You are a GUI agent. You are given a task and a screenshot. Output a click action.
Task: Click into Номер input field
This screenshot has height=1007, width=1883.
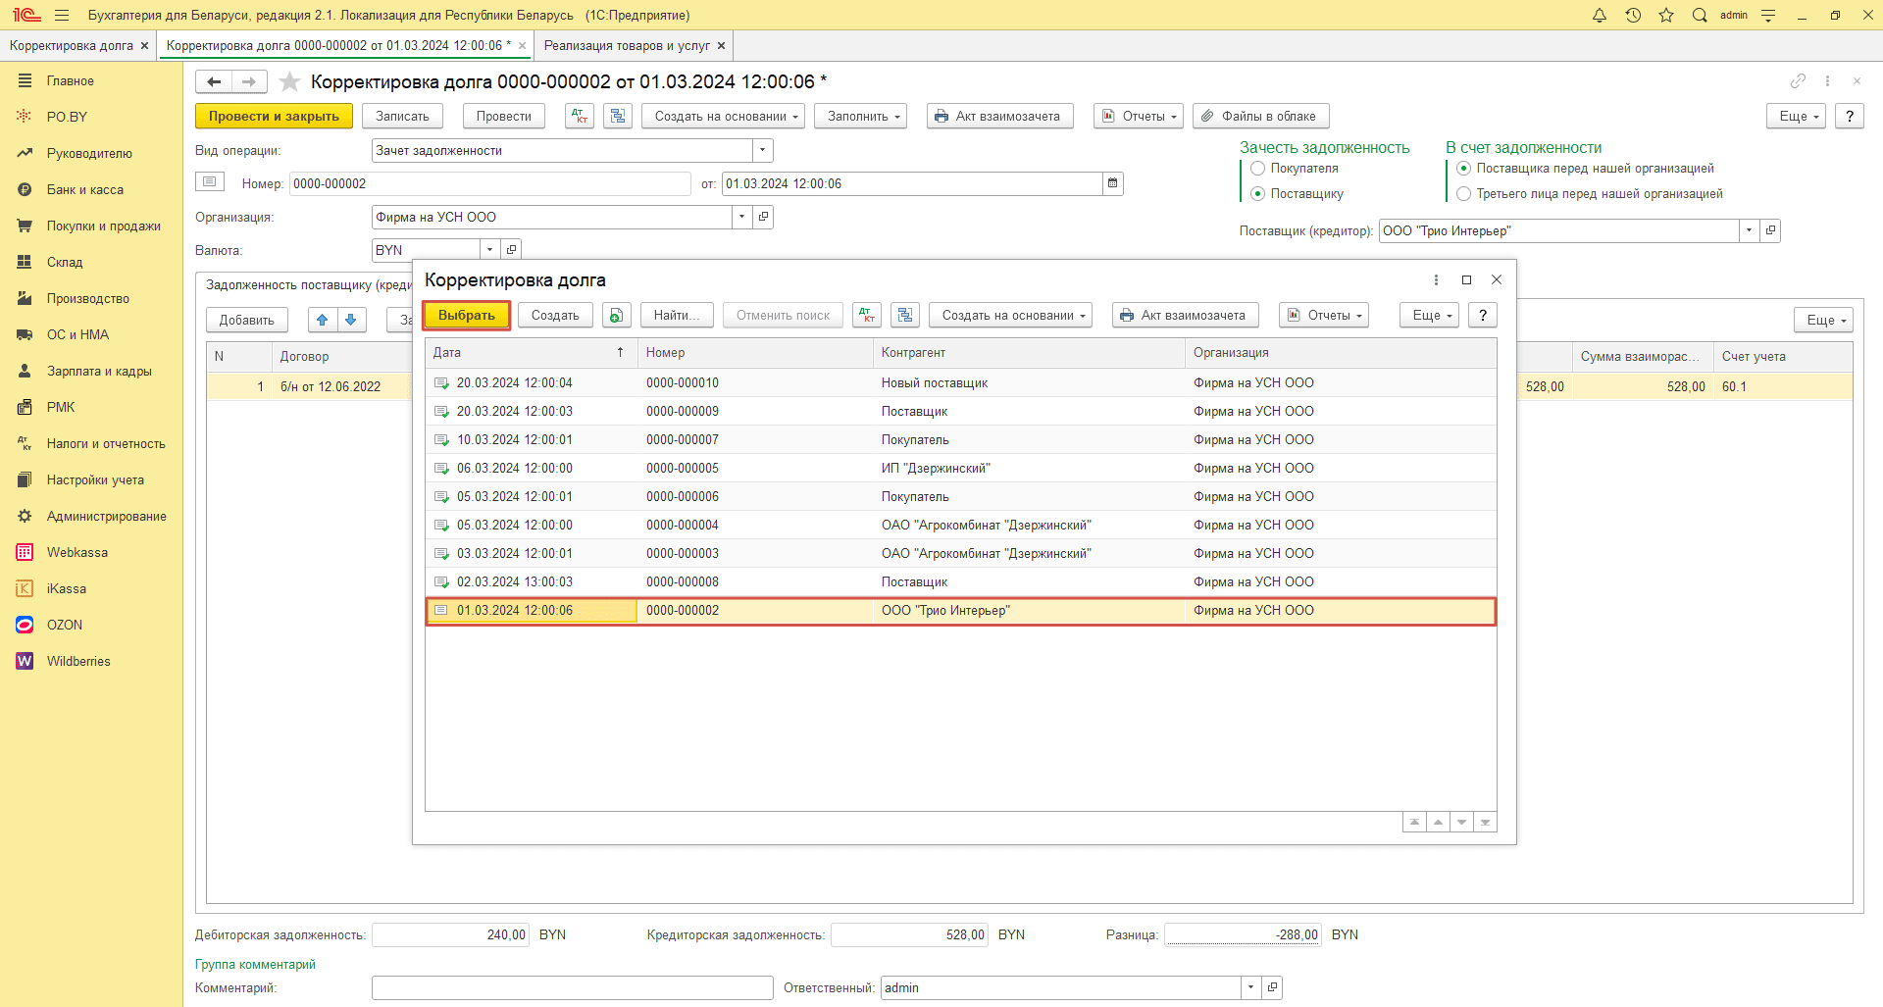[x=490, y=183]
